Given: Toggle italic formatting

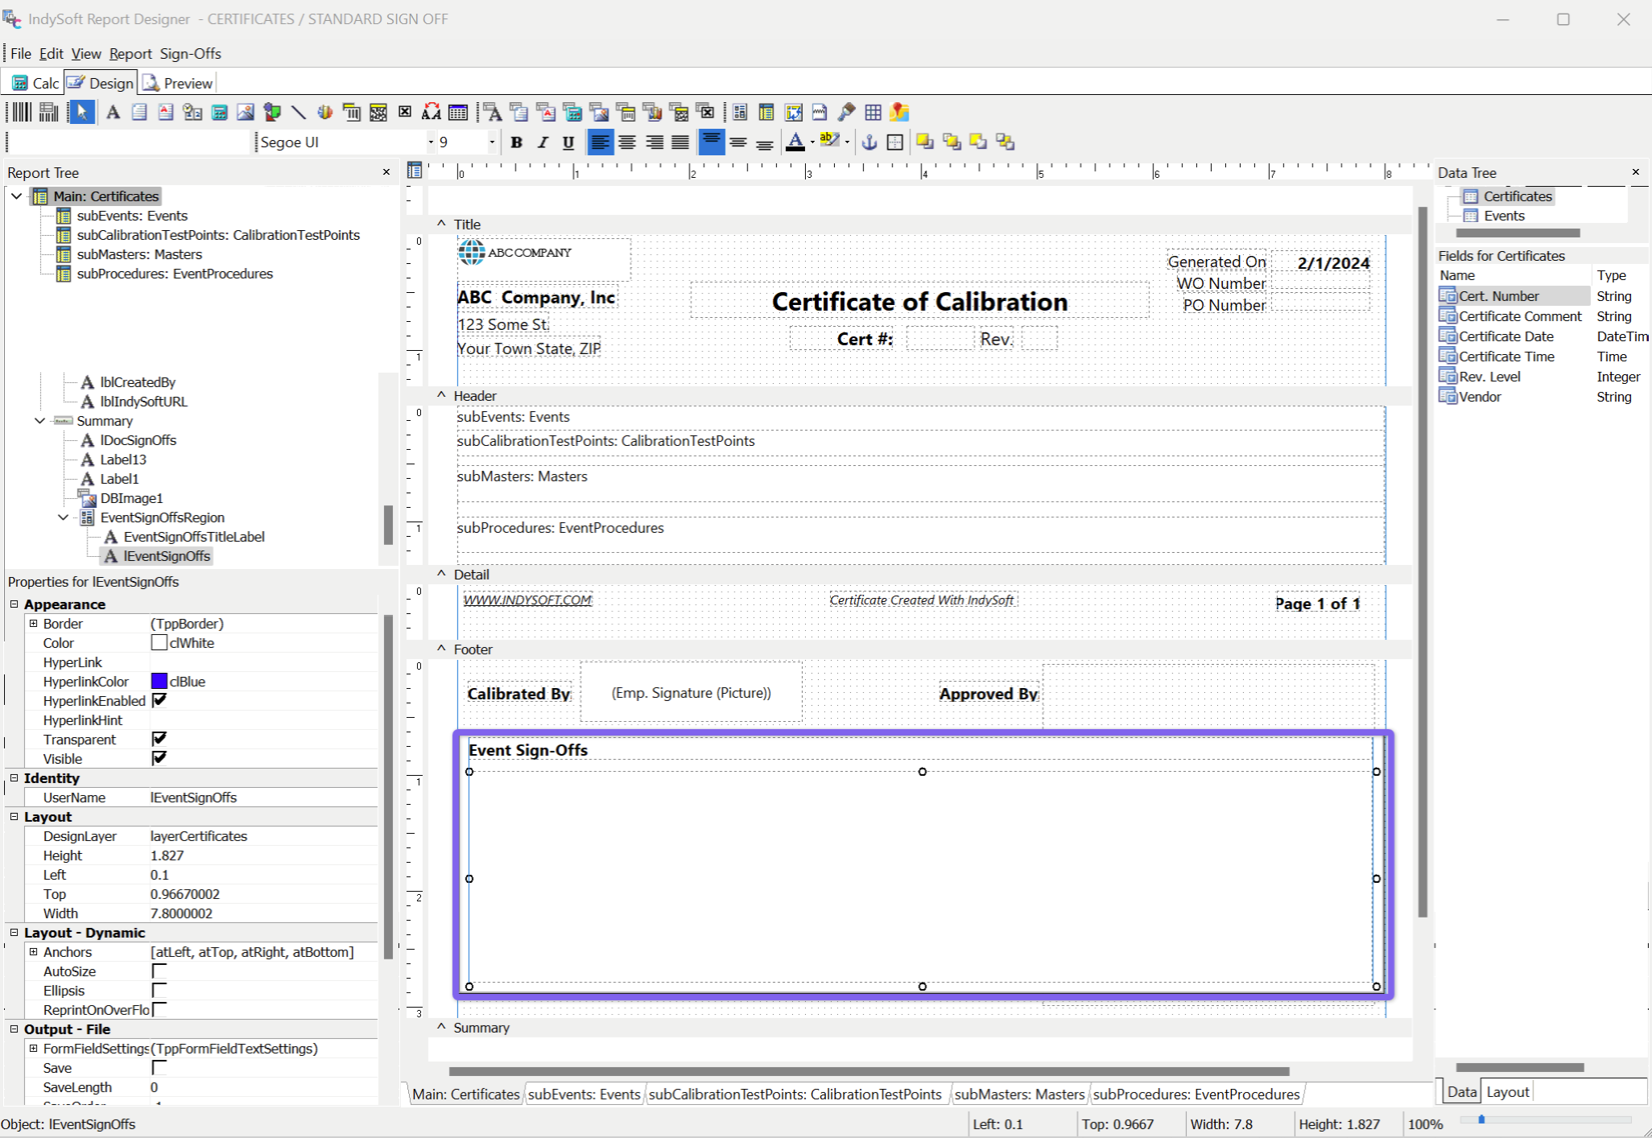Looking at the screenshot, I should [x=542, y=142].
